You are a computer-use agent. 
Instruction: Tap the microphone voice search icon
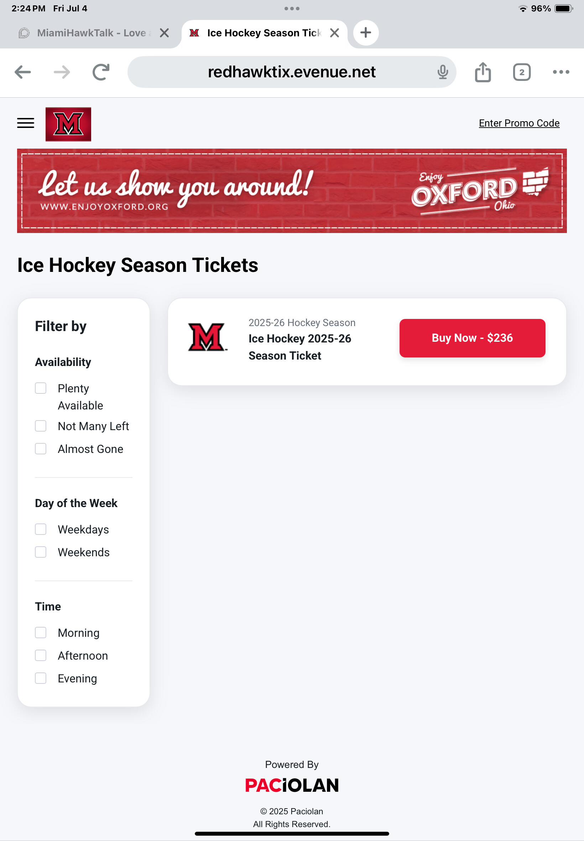(442, 72)
